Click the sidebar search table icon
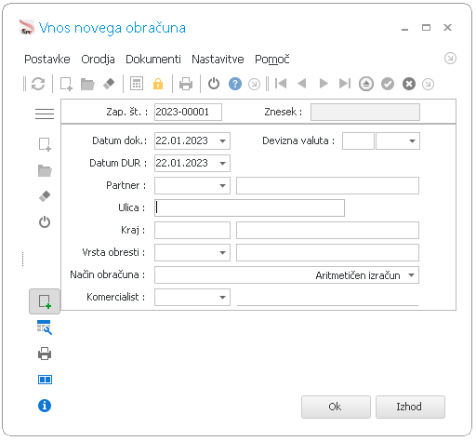The height and width of the screenshot is (441, 476). pos(45,327)
